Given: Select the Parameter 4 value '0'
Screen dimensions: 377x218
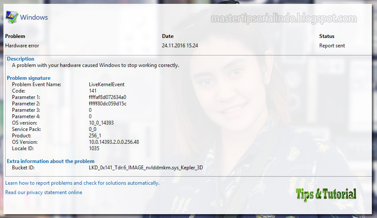Looking at the screenshot, I should pyautogui.click(x=90, y=116).
